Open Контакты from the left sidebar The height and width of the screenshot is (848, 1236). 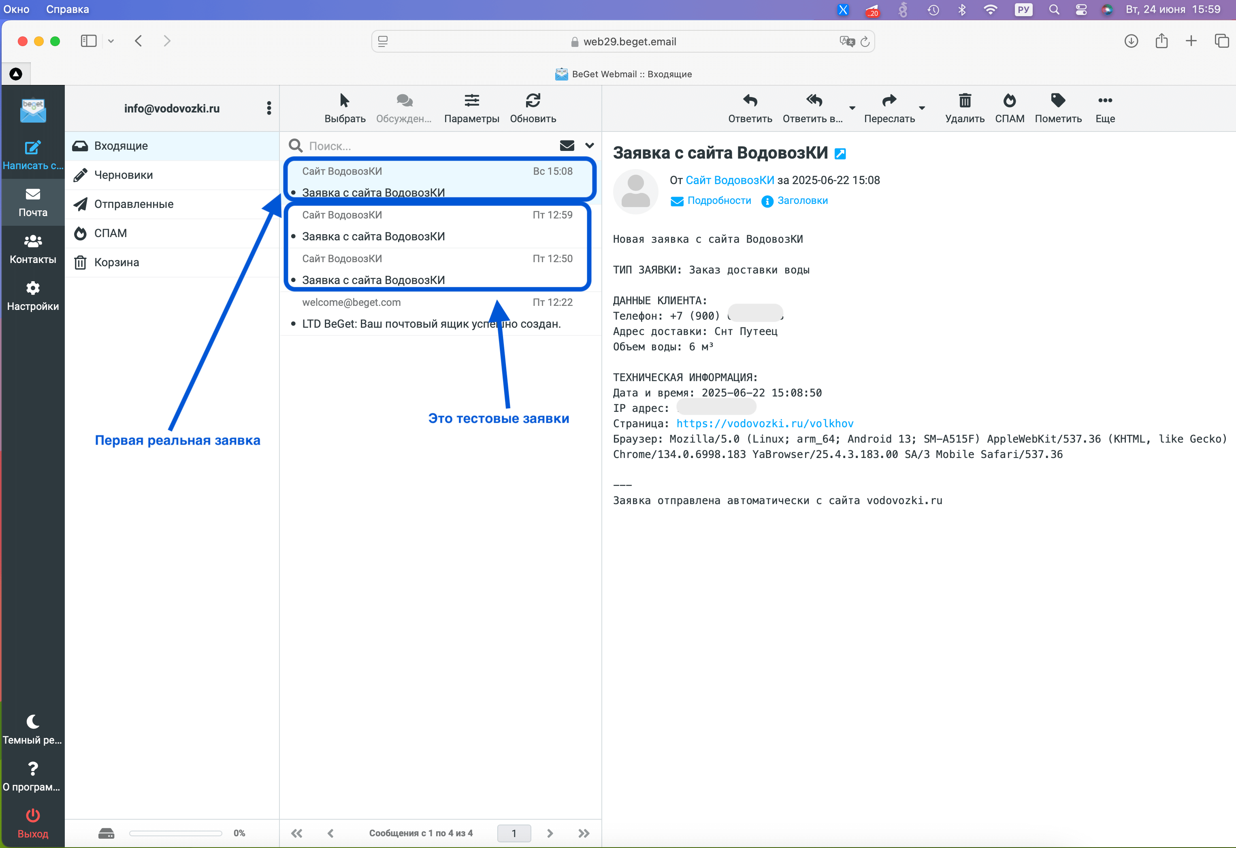pyautogui.click(x=32, y=249)
